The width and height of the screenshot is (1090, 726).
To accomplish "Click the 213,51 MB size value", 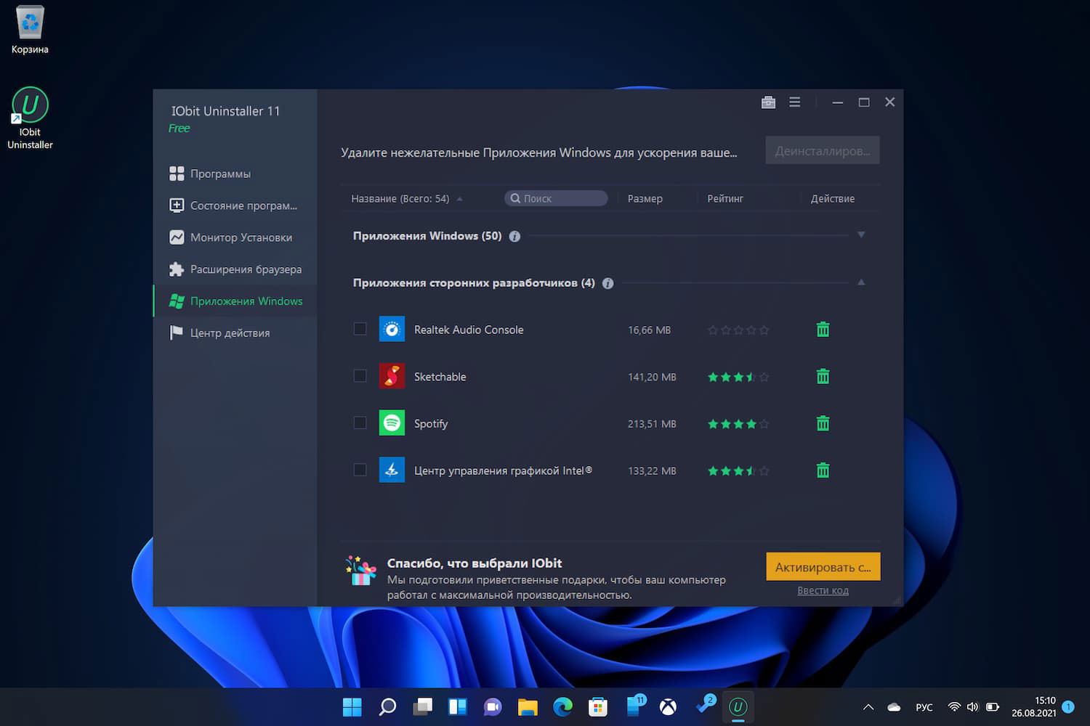I will (x=652, y=424).
